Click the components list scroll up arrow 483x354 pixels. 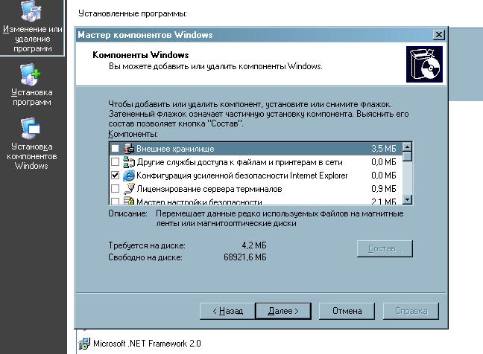[x=407, y=147]
